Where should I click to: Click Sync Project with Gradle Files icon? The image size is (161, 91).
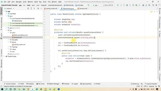[x=143, y=5]
